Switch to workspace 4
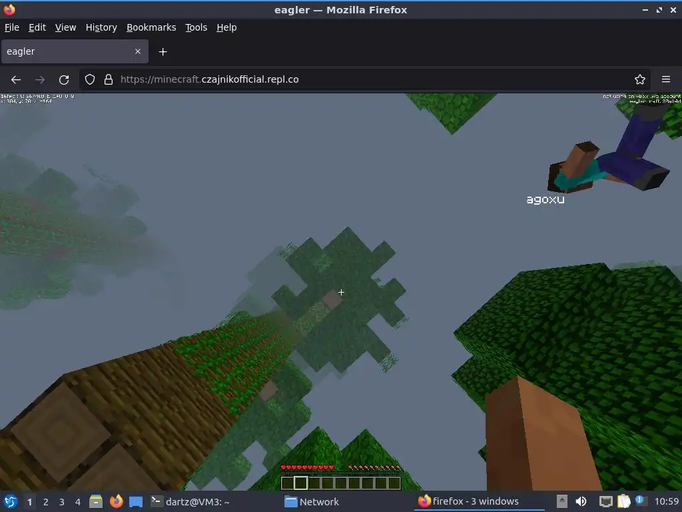This screenshot has width=682, height=512. pos(78,502)
